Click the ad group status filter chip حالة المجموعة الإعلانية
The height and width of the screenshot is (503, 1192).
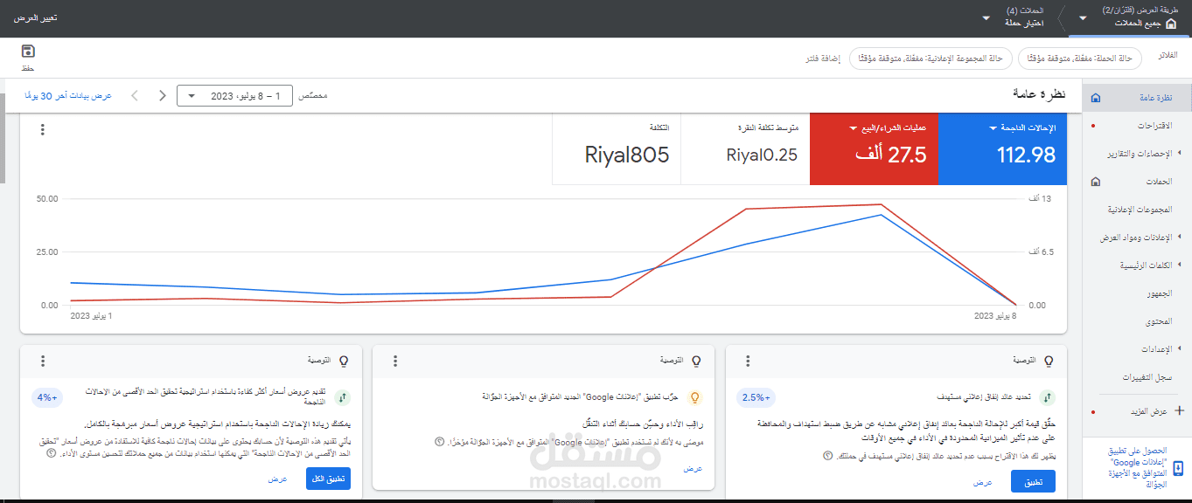click(x=931, y=59)
